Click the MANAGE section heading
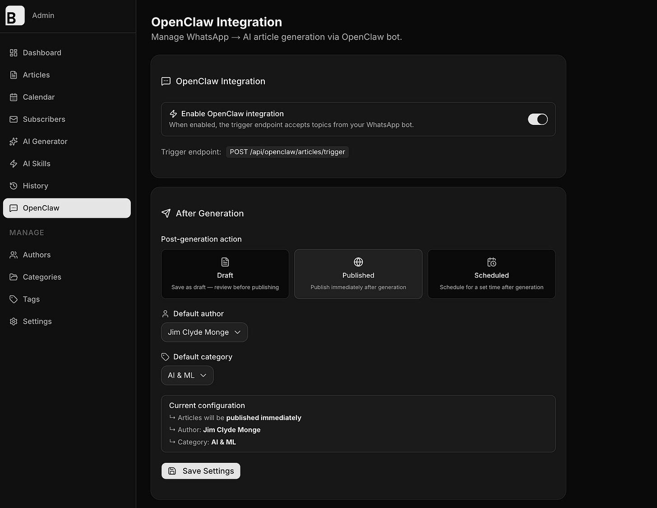 27,233
